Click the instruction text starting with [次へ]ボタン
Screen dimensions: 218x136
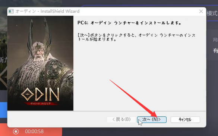pos(136,37)
